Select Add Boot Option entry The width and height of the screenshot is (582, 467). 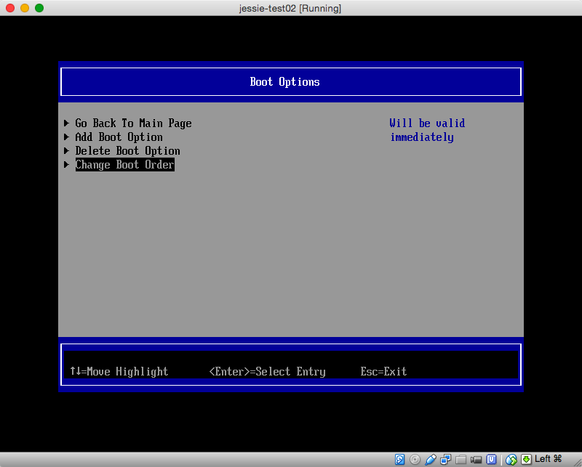(119, 137)
